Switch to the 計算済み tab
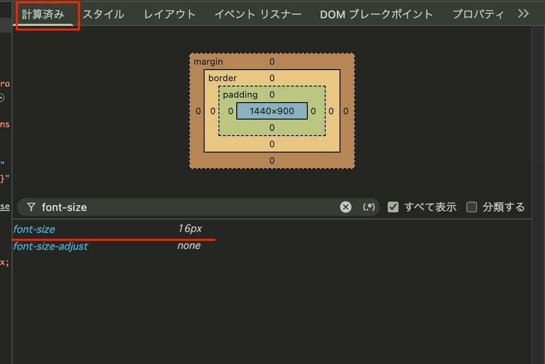Screen dimensions: 545x364 point(43,14)
